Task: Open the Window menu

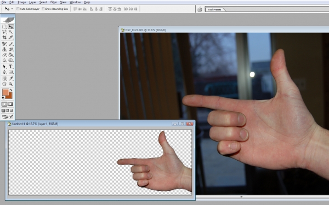Action: click(x=75, y=2)
